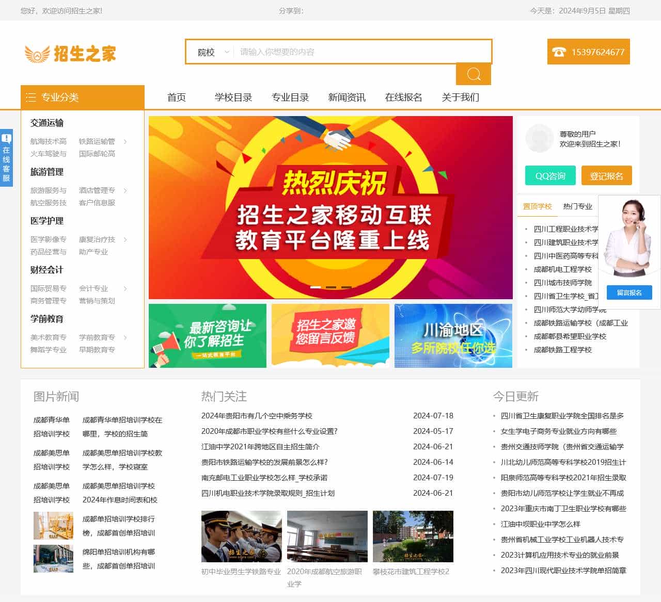Viewport: 661px width, 602px height.
Task: Open the 新闻资讯 nav item
Action: tap(347, 97)
